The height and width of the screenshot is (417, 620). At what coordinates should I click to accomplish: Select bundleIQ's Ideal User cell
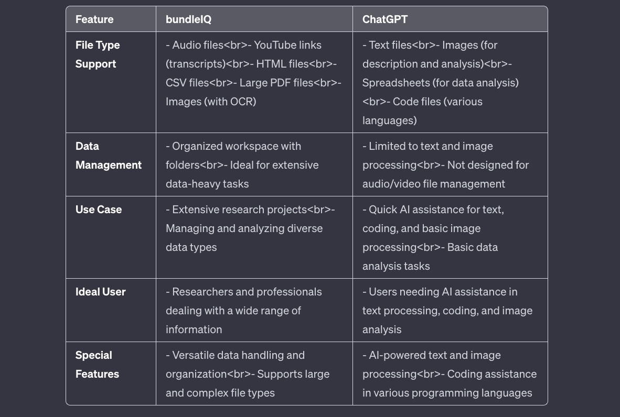(x=254, y=311)
